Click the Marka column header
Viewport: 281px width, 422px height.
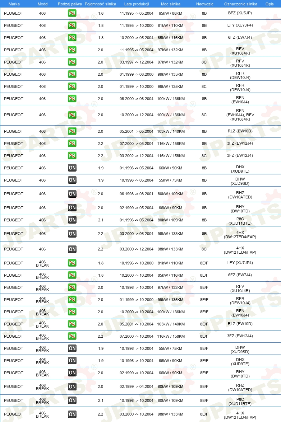point(14,4)
